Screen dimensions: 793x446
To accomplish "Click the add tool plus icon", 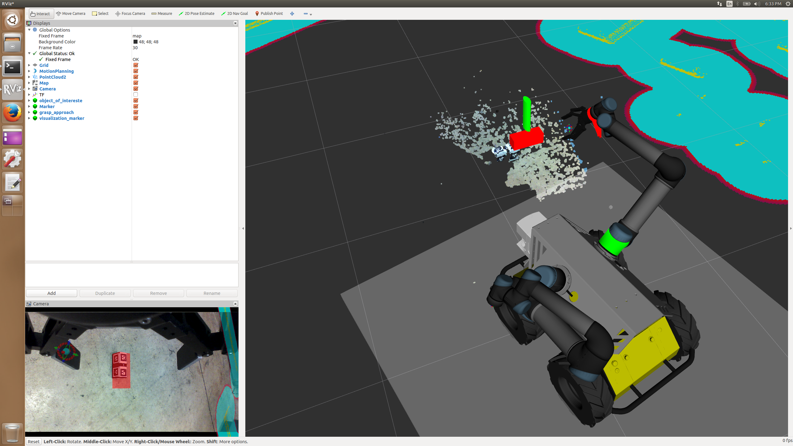I will pos(292,14).
